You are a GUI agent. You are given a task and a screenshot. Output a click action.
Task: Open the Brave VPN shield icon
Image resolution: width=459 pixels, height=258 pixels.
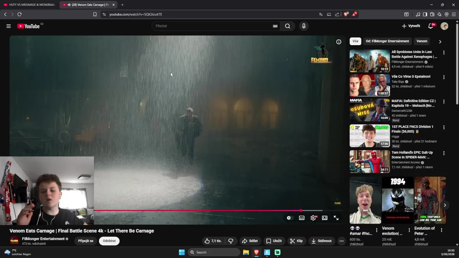[446, 14]
